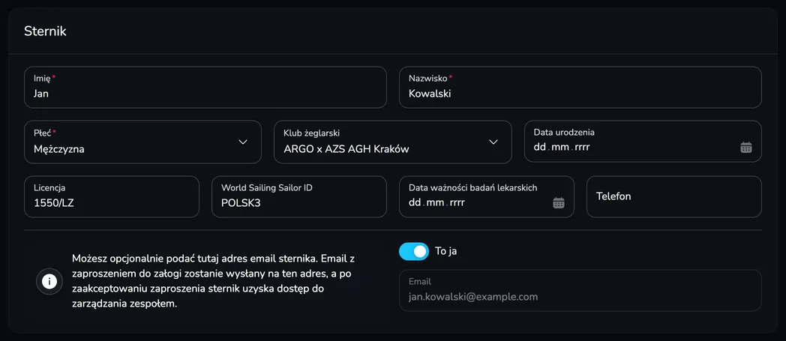The width and height of the screenshot is (786, 341).
Task: Open calendar picker for medical exam date
Action: tap(559, 203)
